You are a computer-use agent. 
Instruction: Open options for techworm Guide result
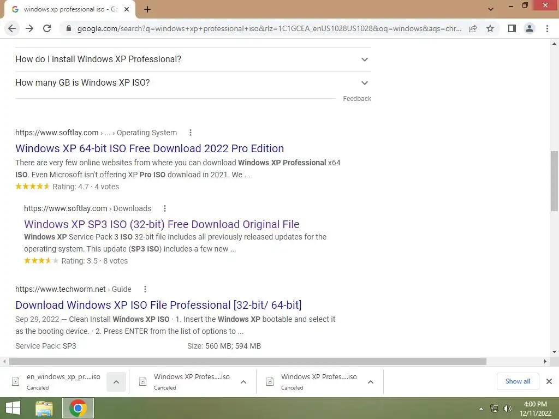click(145, 289)
